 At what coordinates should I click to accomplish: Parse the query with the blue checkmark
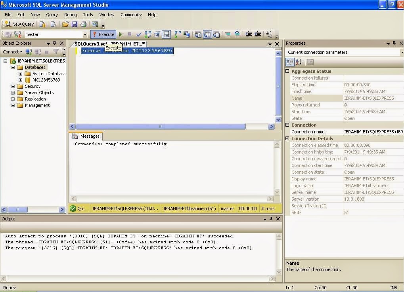click(139, 34)
